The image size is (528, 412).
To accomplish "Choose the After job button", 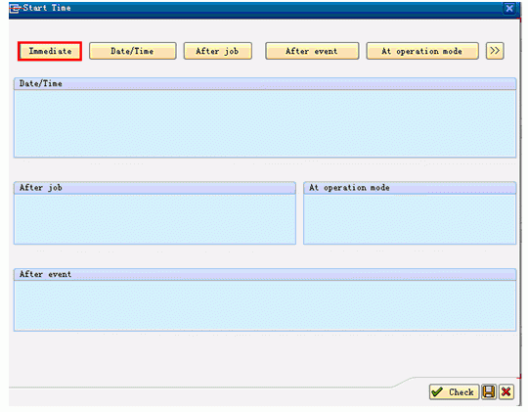I will [218, 51].
